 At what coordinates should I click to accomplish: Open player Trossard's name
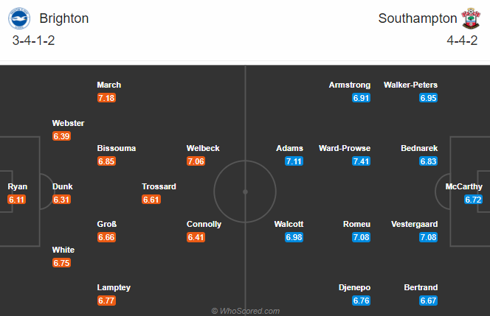(159, 186)
